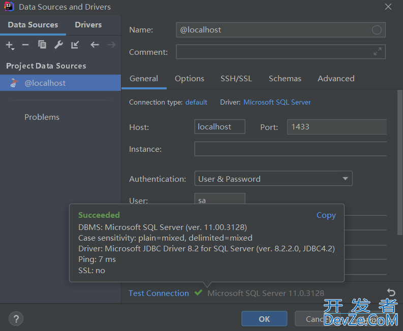
Task: Click the Port field showing 1433
Action: (337, 126)
